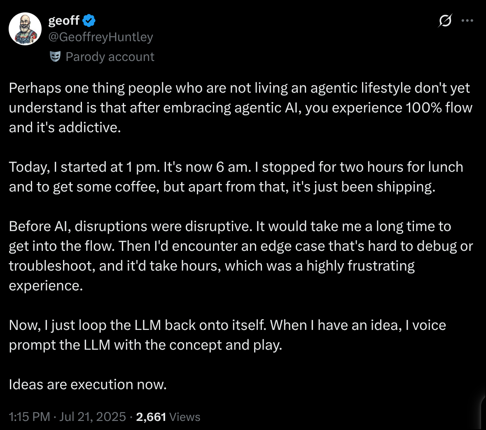Click the paragraph starting "Today, I started"
Screen dimensions: 486x430
[236, 177]
